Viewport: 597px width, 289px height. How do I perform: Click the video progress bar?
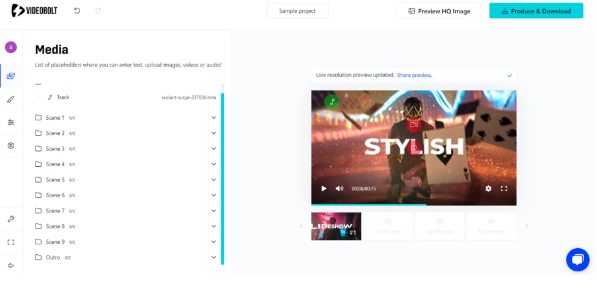(x=414, y=205)
